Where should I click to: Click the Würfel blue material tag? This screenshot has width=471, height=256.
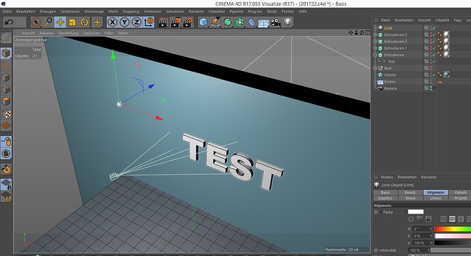point(446,74)
